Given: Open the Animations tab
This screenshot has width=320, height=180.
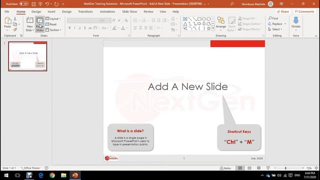Looking at the screenshot, I should click(107, 11).
